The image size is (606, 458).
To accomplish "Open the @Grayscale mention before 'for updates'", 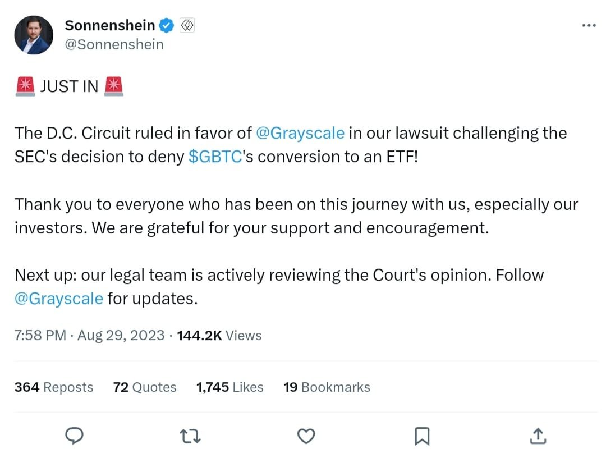I will (58, 298).
